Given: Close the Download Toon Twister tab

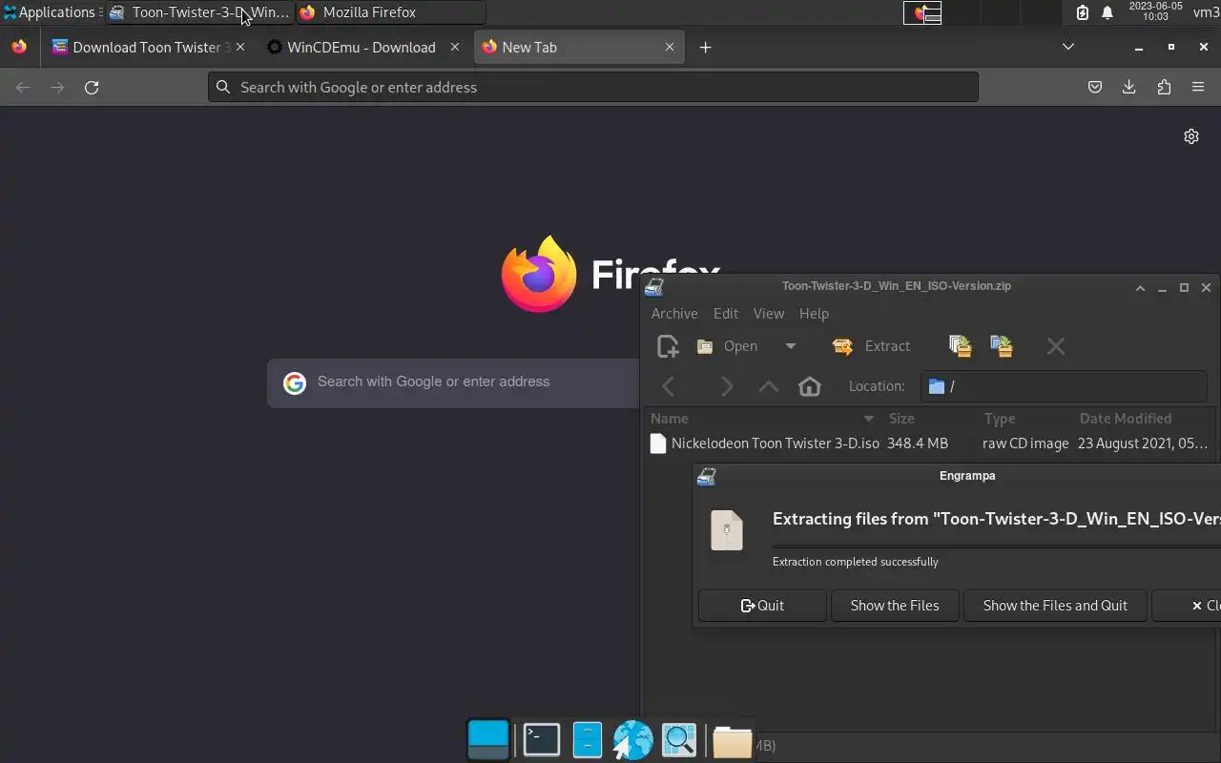Looking at the screenshot, I should (x=240, y=47).
